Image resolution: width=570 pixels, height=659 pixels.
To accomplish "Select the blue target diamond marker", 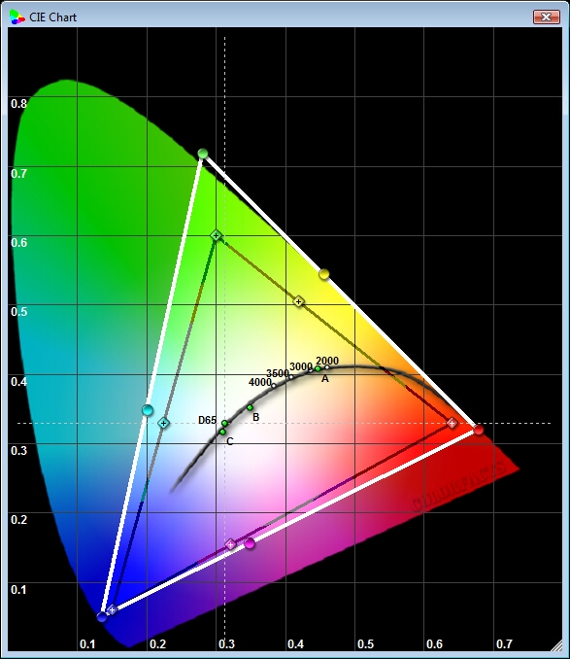I will (112, 609).
